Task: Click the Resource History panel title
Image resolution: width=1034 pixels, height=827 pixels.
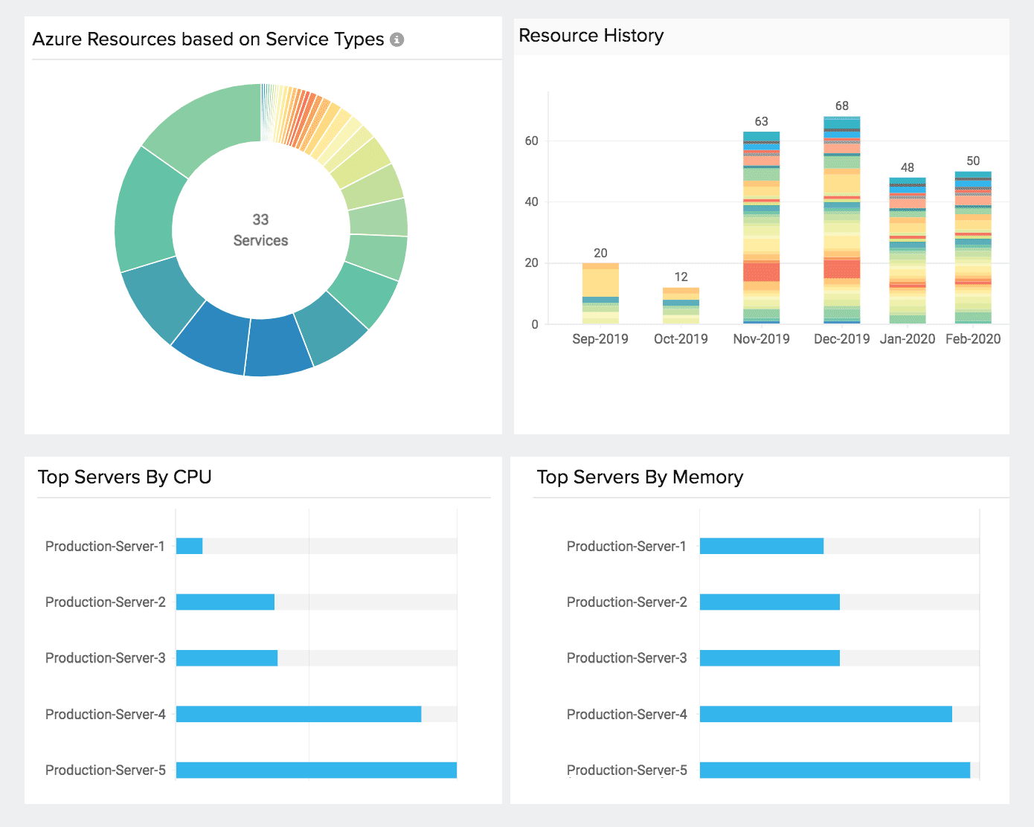Action: pos(591,36)
